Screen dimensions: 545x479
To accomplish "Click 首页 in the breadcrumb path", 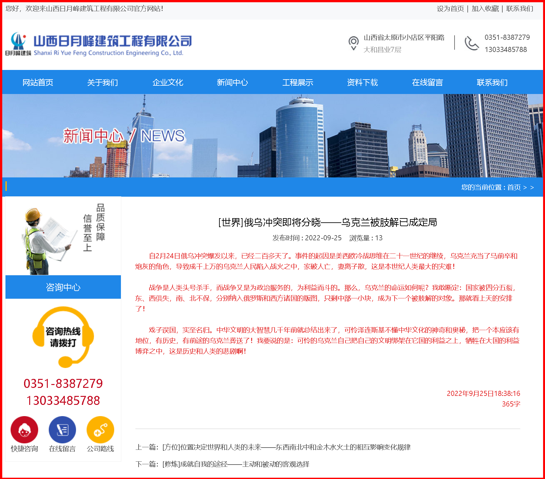I will click(514, 187).
